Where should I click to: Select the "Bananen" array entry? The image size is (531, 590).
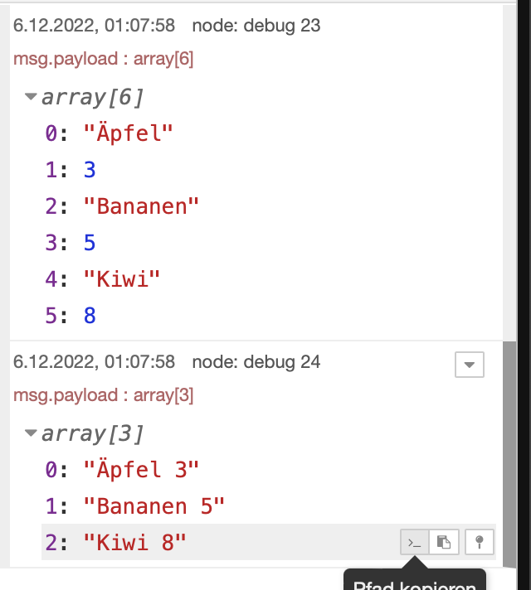click(141, 206)
